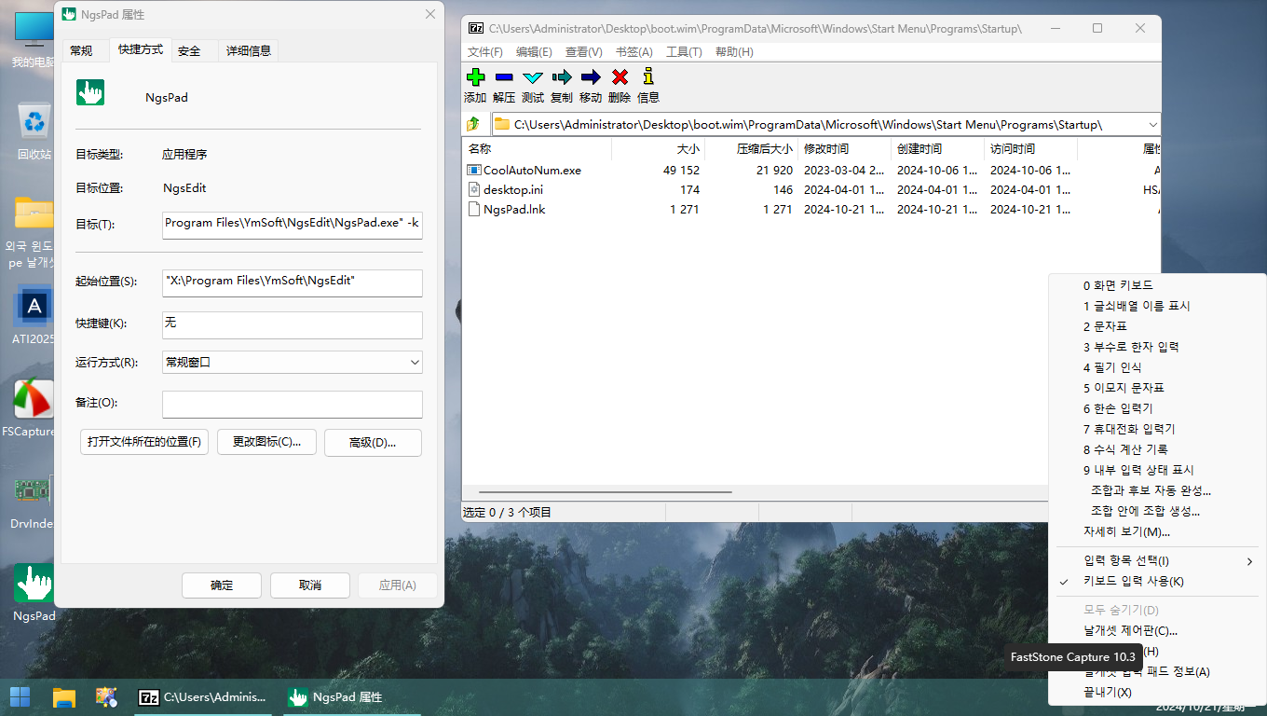The image size is (1267, 716).
Task: Click the 7z icon in 7-Zip title bar
Action: [x=476, y=29]
